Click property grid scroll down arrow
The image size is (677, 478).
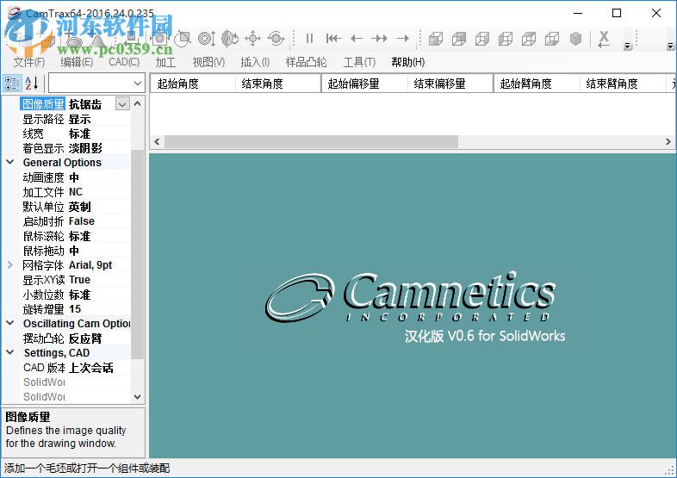pyautogui.click(x=137, y=396)
